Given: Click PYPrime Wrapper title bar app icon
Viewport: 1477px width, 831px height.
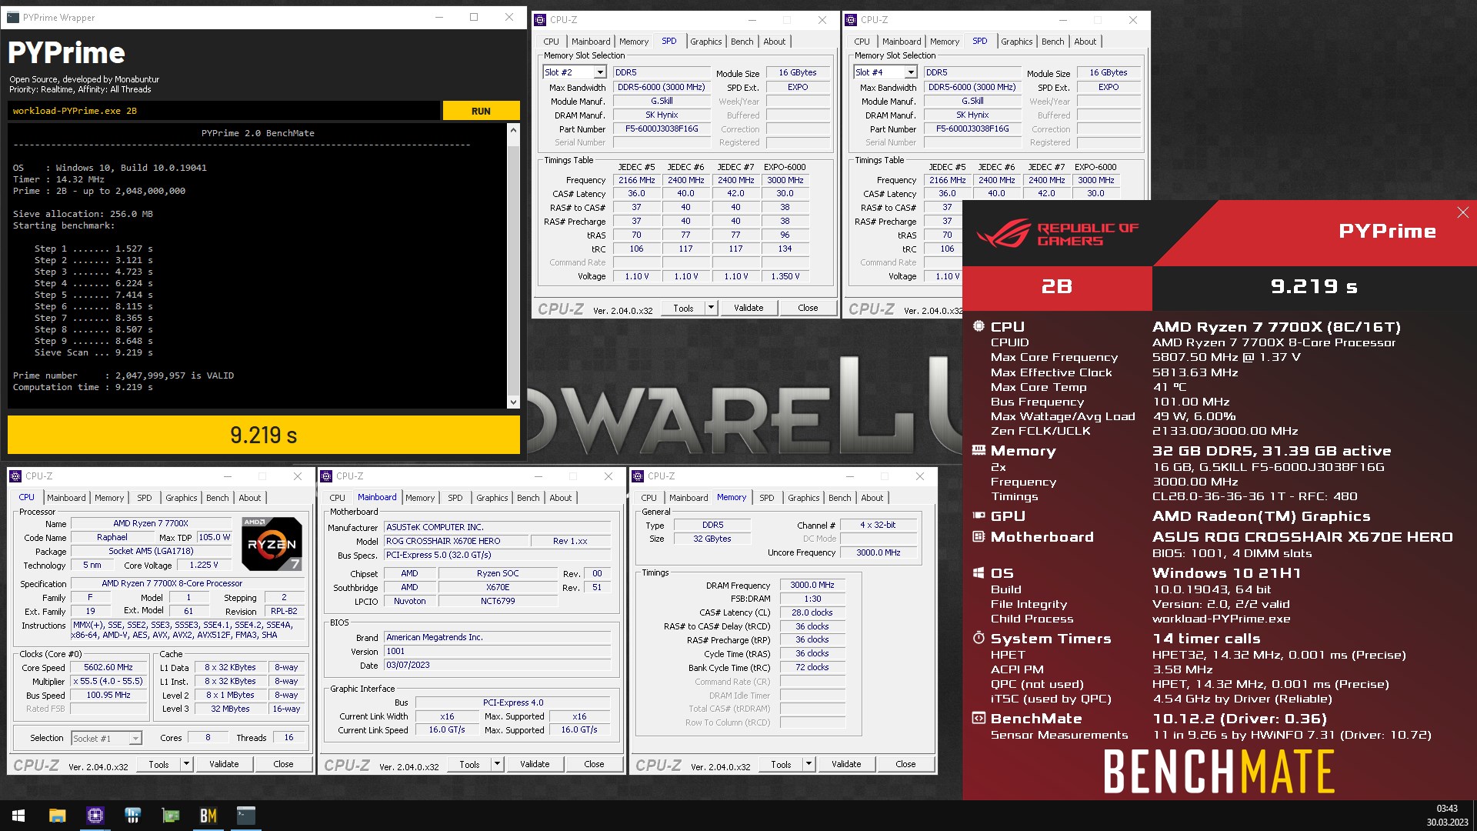Looking at the screenshot, I should [x=13, y=17].
